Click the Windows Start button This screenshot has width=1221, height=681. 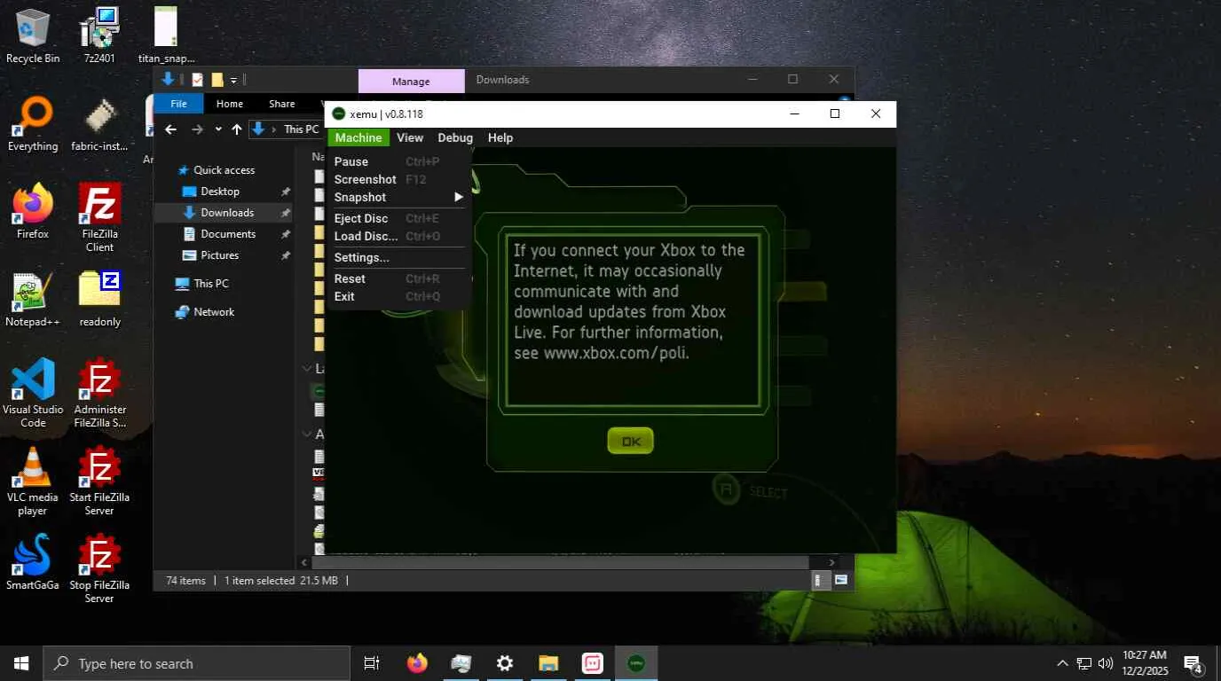pos(21,663)
